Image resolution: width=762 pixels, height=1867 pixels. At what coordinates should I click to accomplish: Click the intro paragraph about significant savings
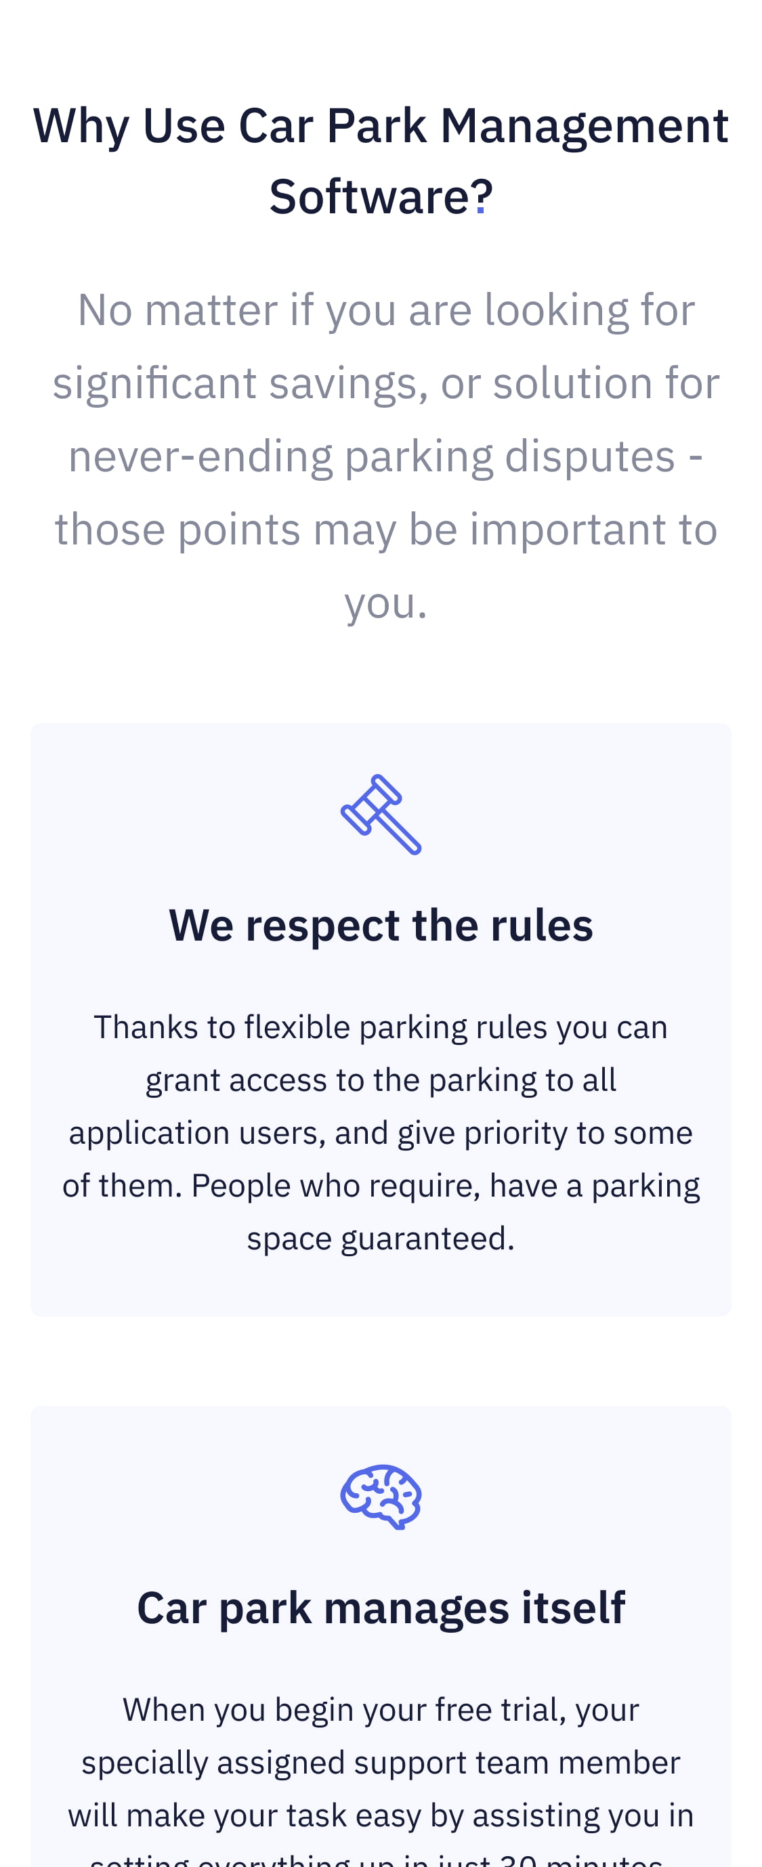click(x=385, y=456)
